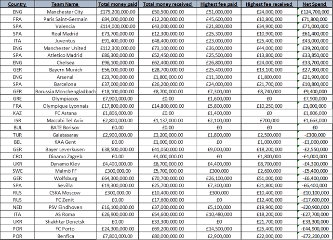Select the Highest fee received header
Viewport: 333px width, 240px height.
(269, 4)
